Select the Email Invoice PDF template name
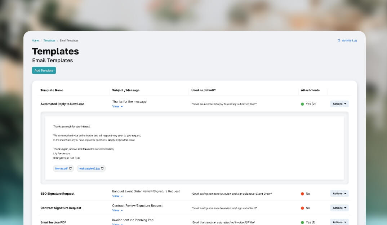 [x=53, y=222]
